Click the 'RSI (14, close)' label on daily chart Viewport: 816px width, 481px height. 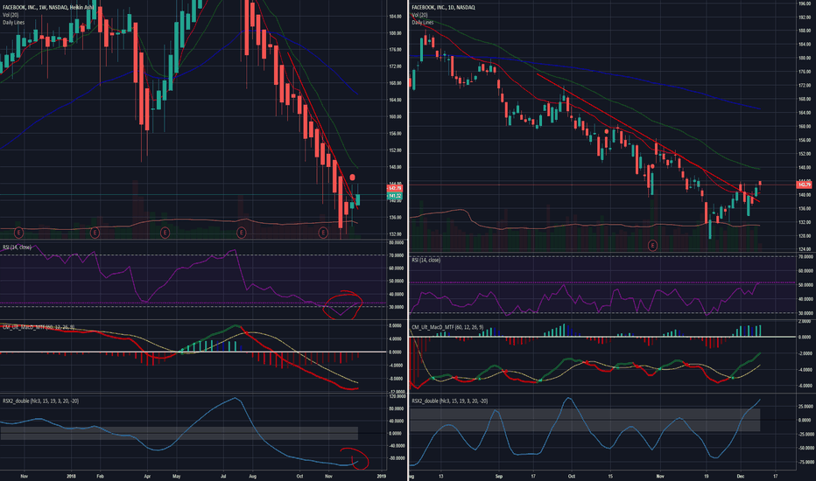[x=426, y=260]
